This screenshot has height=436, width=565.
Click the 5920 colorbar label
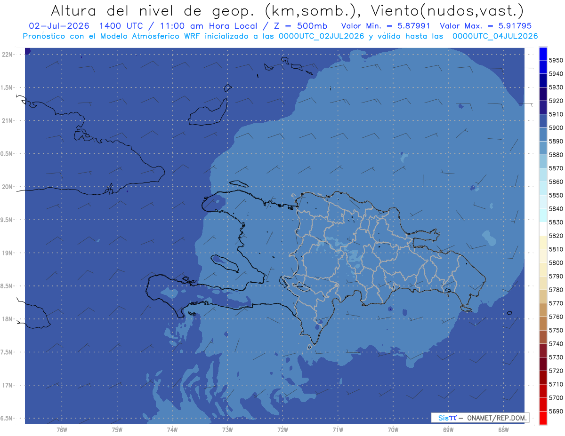pyautogui.click(x=556, y=101)
